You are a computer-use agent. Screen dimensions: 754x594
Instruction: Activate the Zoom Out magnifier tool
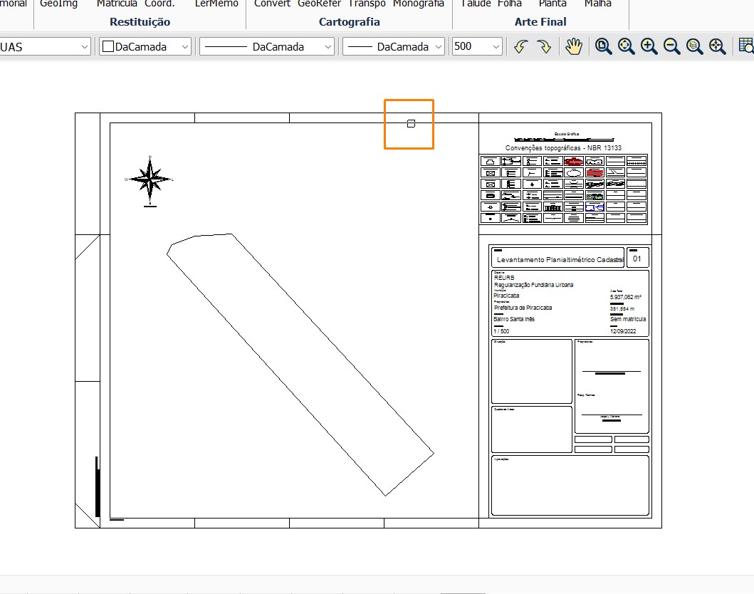coord(671,46)
